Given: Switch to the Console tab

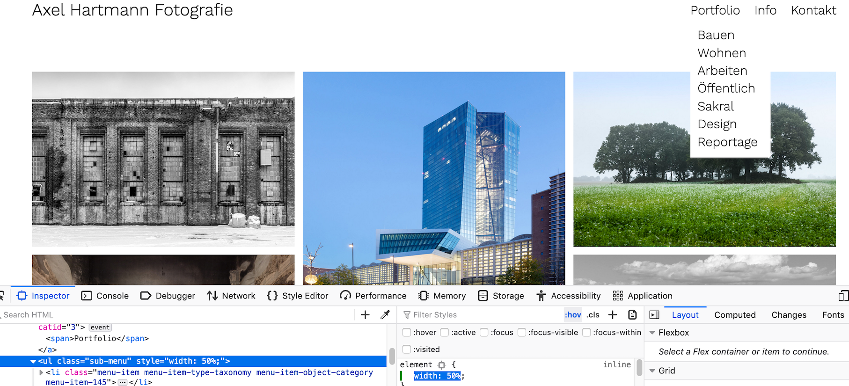Looking at the screenshot, I should click(105, 296).
